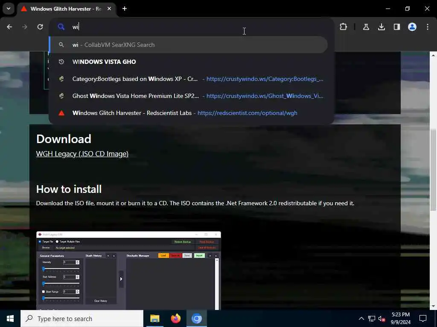The width and height of the screenshot is (437, 327).
Task: Click the 'How to install' heading
Action: pos(69,189)
